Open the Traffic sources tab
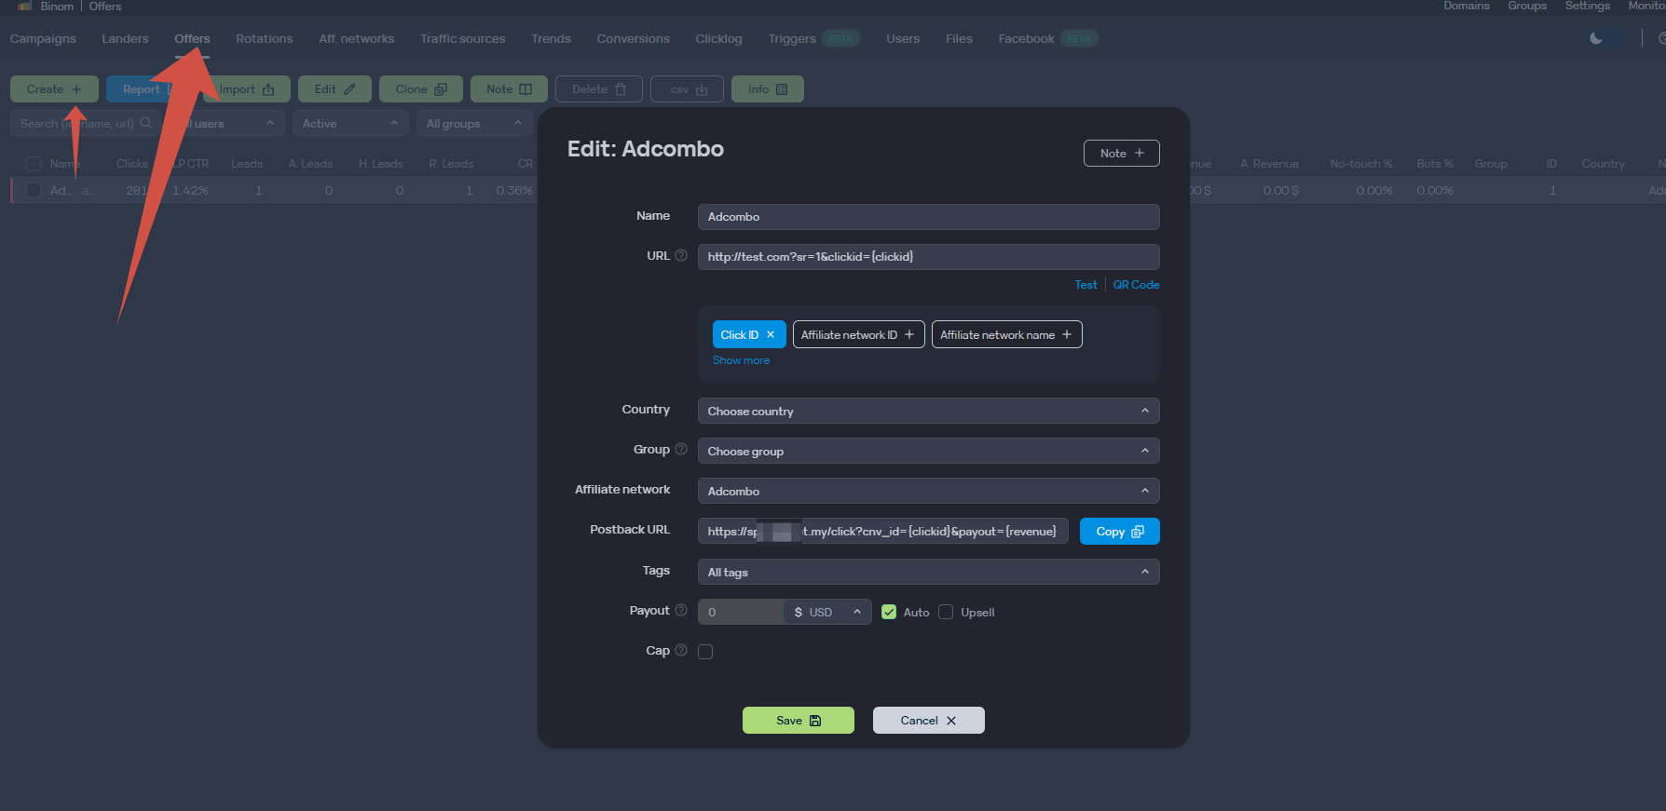This screenshot has width=1666, height=811. [x=463, y=39]
